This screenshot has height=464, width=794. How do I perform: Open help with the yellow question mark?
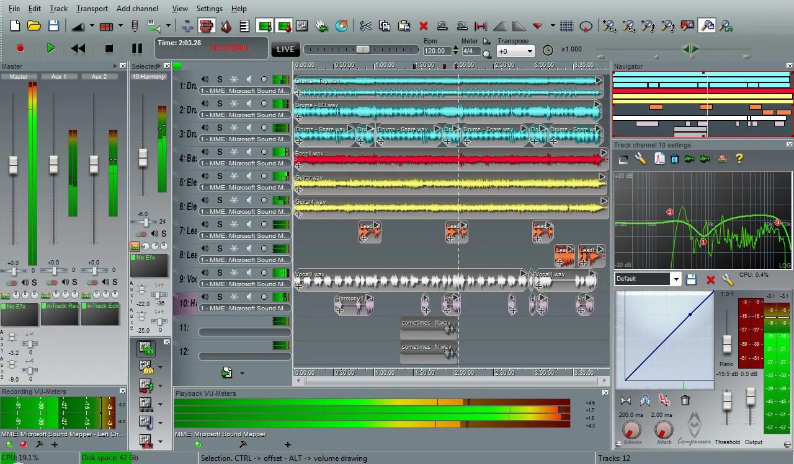pyautogui.click(x=739, y=159)
